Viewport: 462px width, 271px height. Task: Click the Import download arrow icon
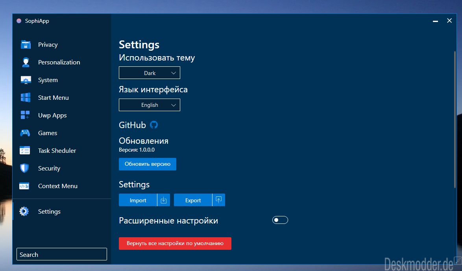click(164, 200)
